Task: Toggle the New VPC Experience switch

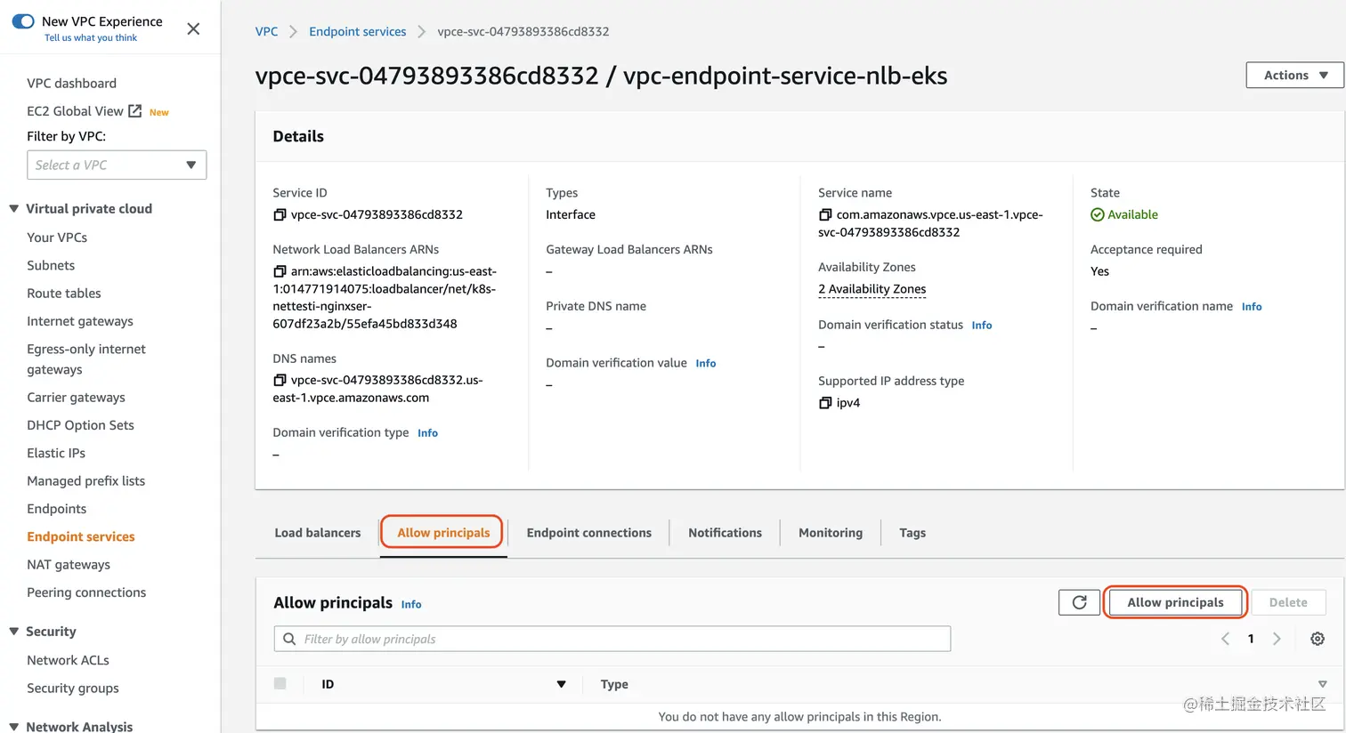Action: pyautogui.click(x=23, y=21)
